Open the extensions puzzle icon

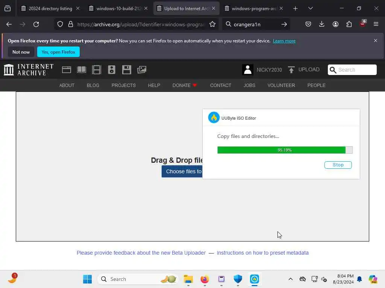pos(349,24)
